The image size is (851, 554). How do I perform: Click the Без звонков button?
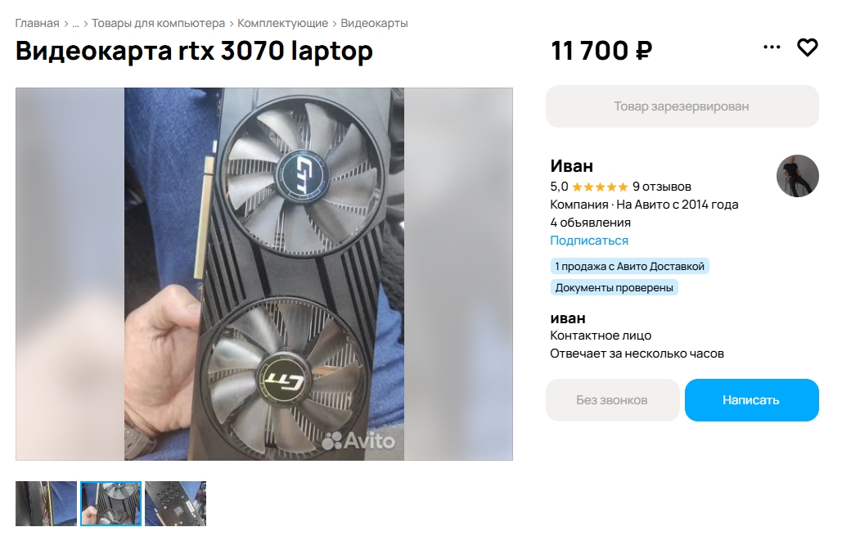click(x=612, y=400)
